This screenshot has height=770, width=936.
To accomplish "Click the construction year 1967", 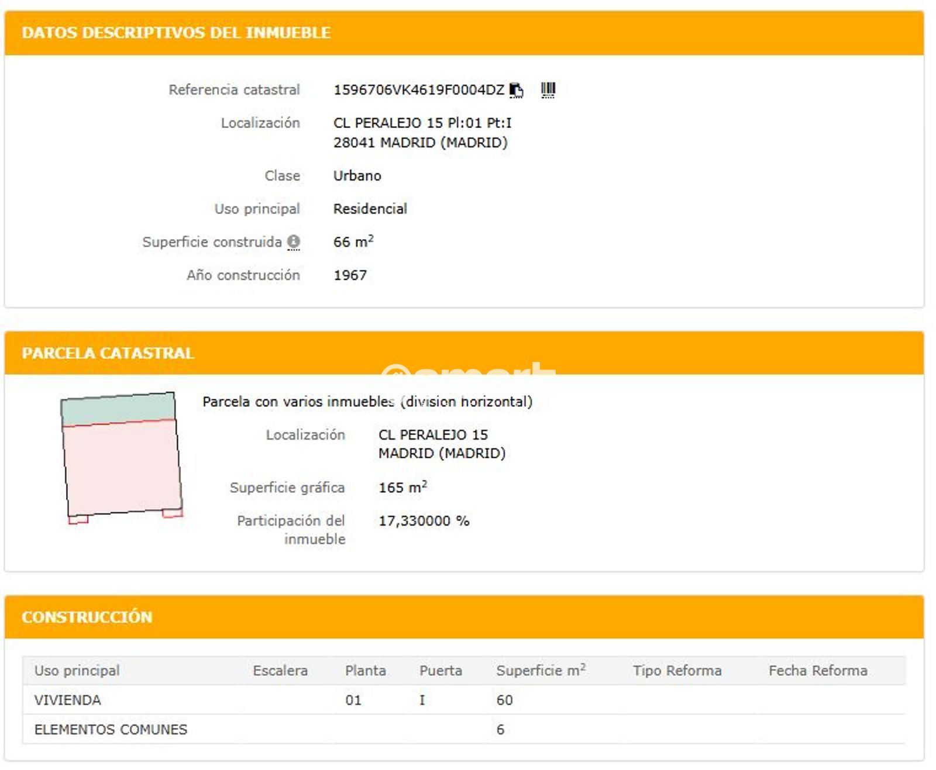I will tap(350, 275).
